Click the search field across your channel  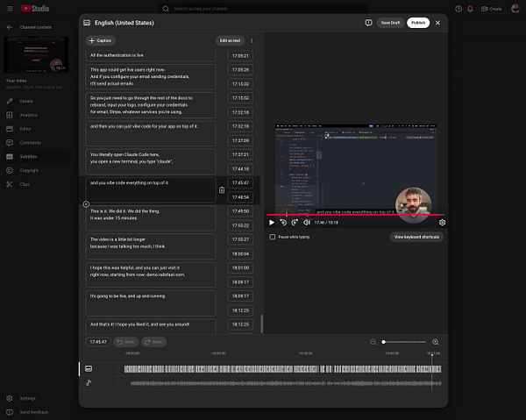(x=263, y=9)
